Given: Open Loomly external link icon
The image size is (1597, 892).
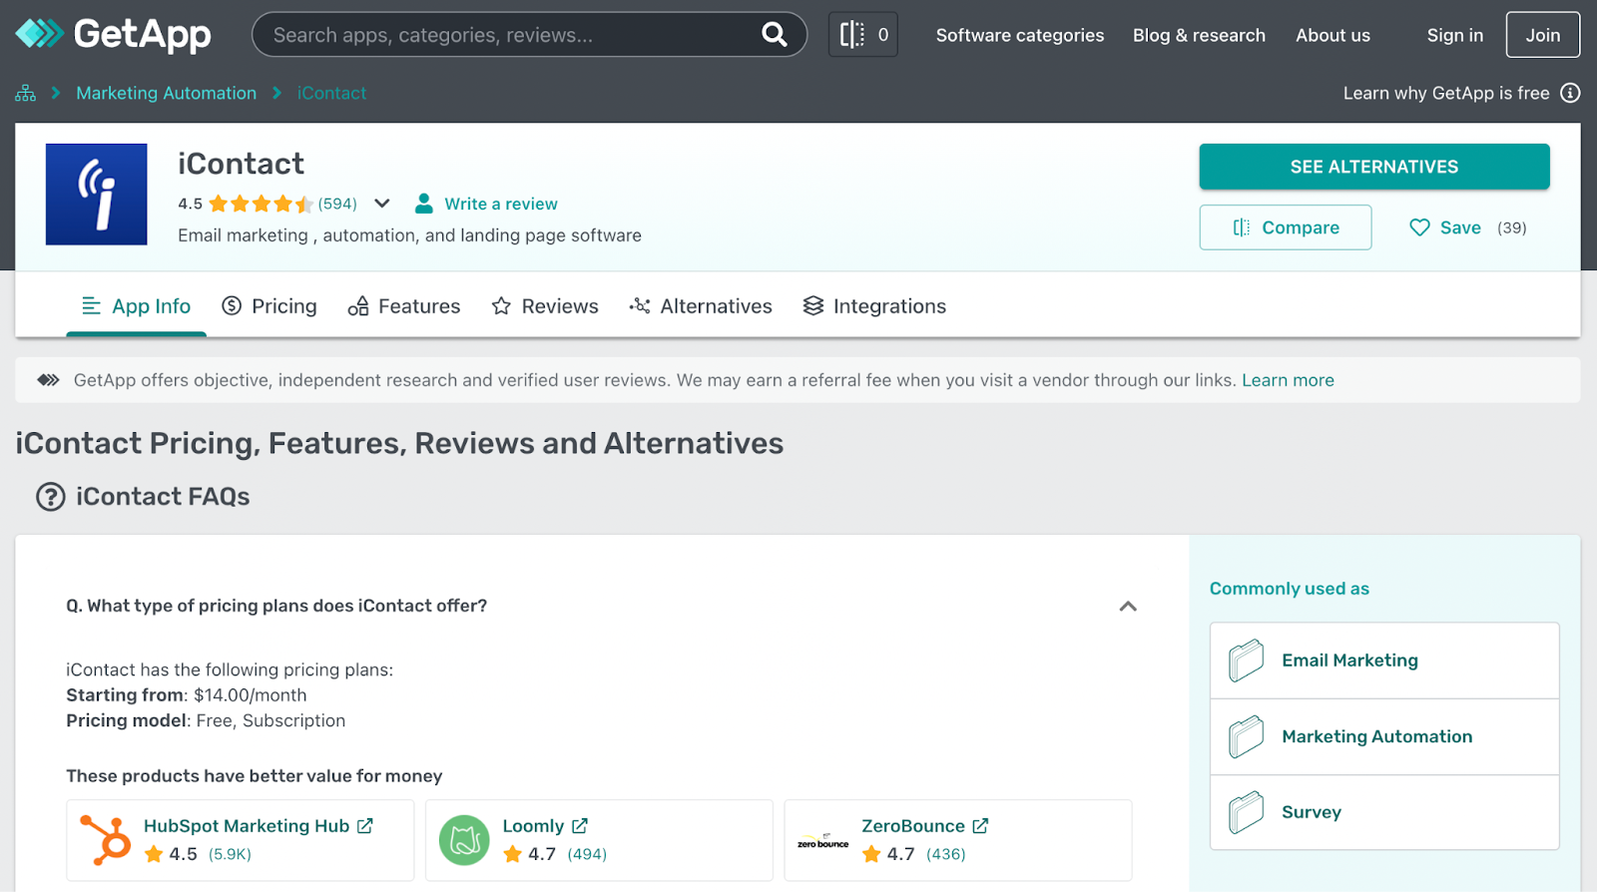Looking at the screenshot, I should pyautogui.click(x=580, y=826).
